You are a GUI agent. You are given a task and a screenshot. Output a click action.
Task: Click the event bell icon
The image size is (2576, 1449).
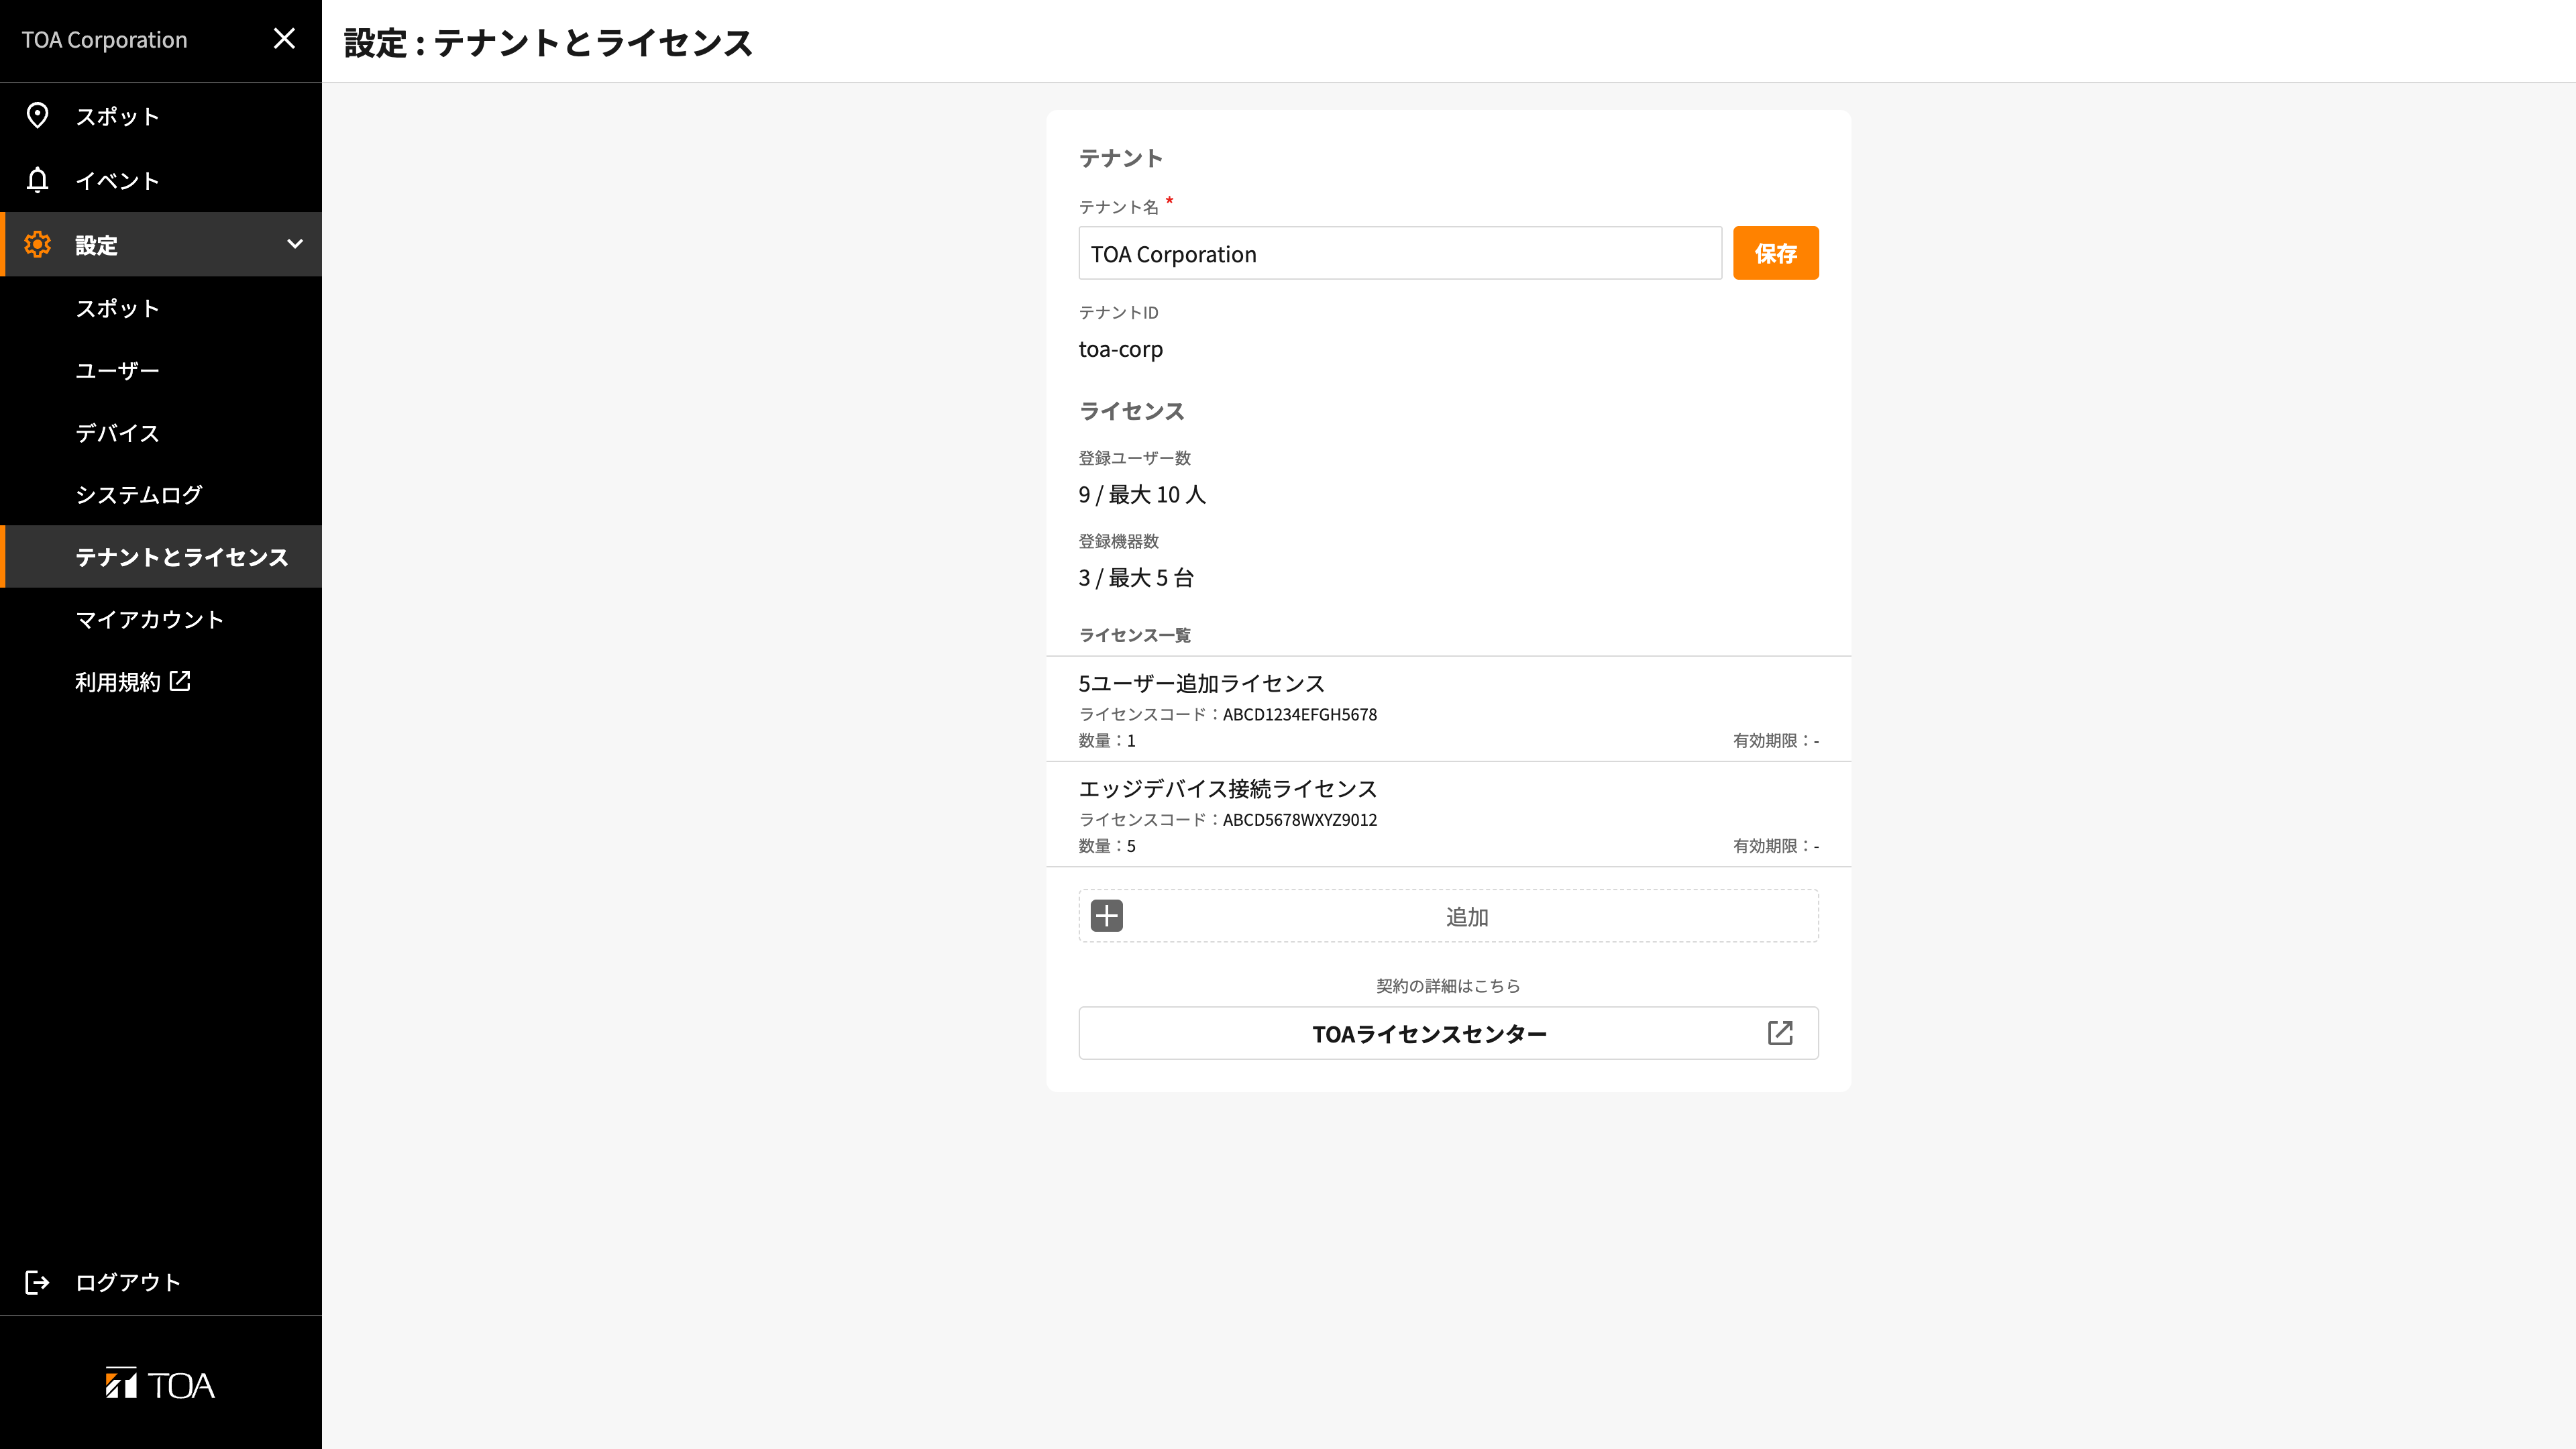click(37, 180)
